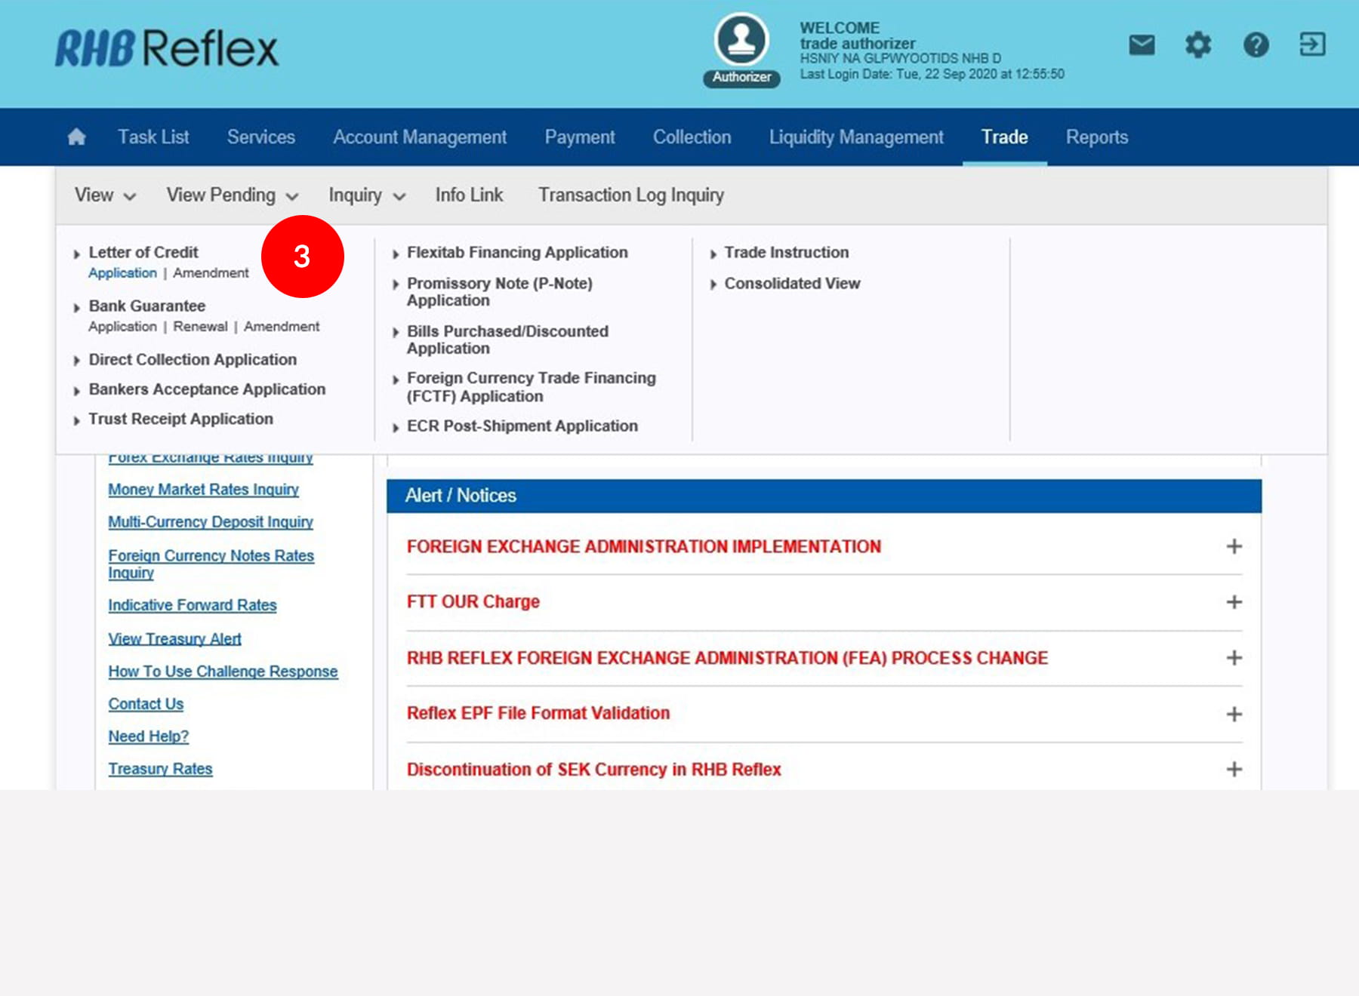Image resolution: width=1359 pixels, height=996 pixels.
Task: Click the home icon in navigation bar
Action: (x=76, y=137)
